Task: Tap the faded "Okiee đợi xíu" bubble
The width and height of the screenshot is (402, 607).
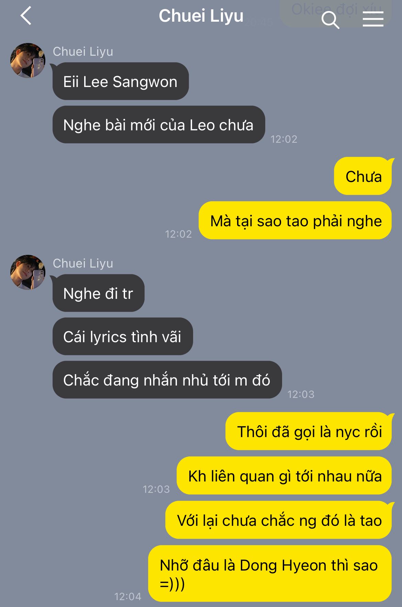Action: coord(336,13)
